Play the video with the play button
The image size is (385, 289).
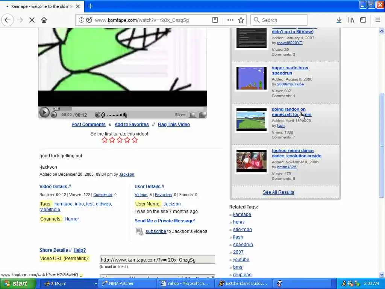click(44, 113)
